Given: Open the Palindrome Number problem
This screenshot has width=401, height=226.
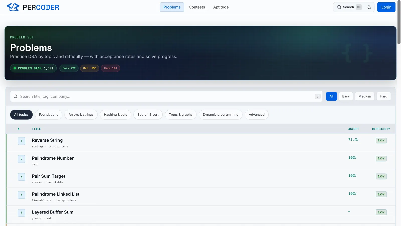Looking at the screenshot, I should pyautogui.click(x=53, y=158).
